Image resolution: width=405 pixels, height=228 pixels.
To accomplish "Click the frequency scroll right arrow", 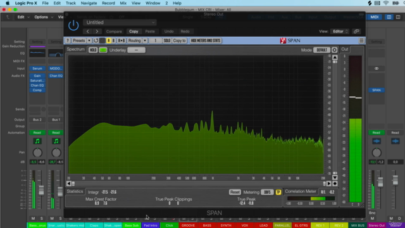I will pos(329,184).
